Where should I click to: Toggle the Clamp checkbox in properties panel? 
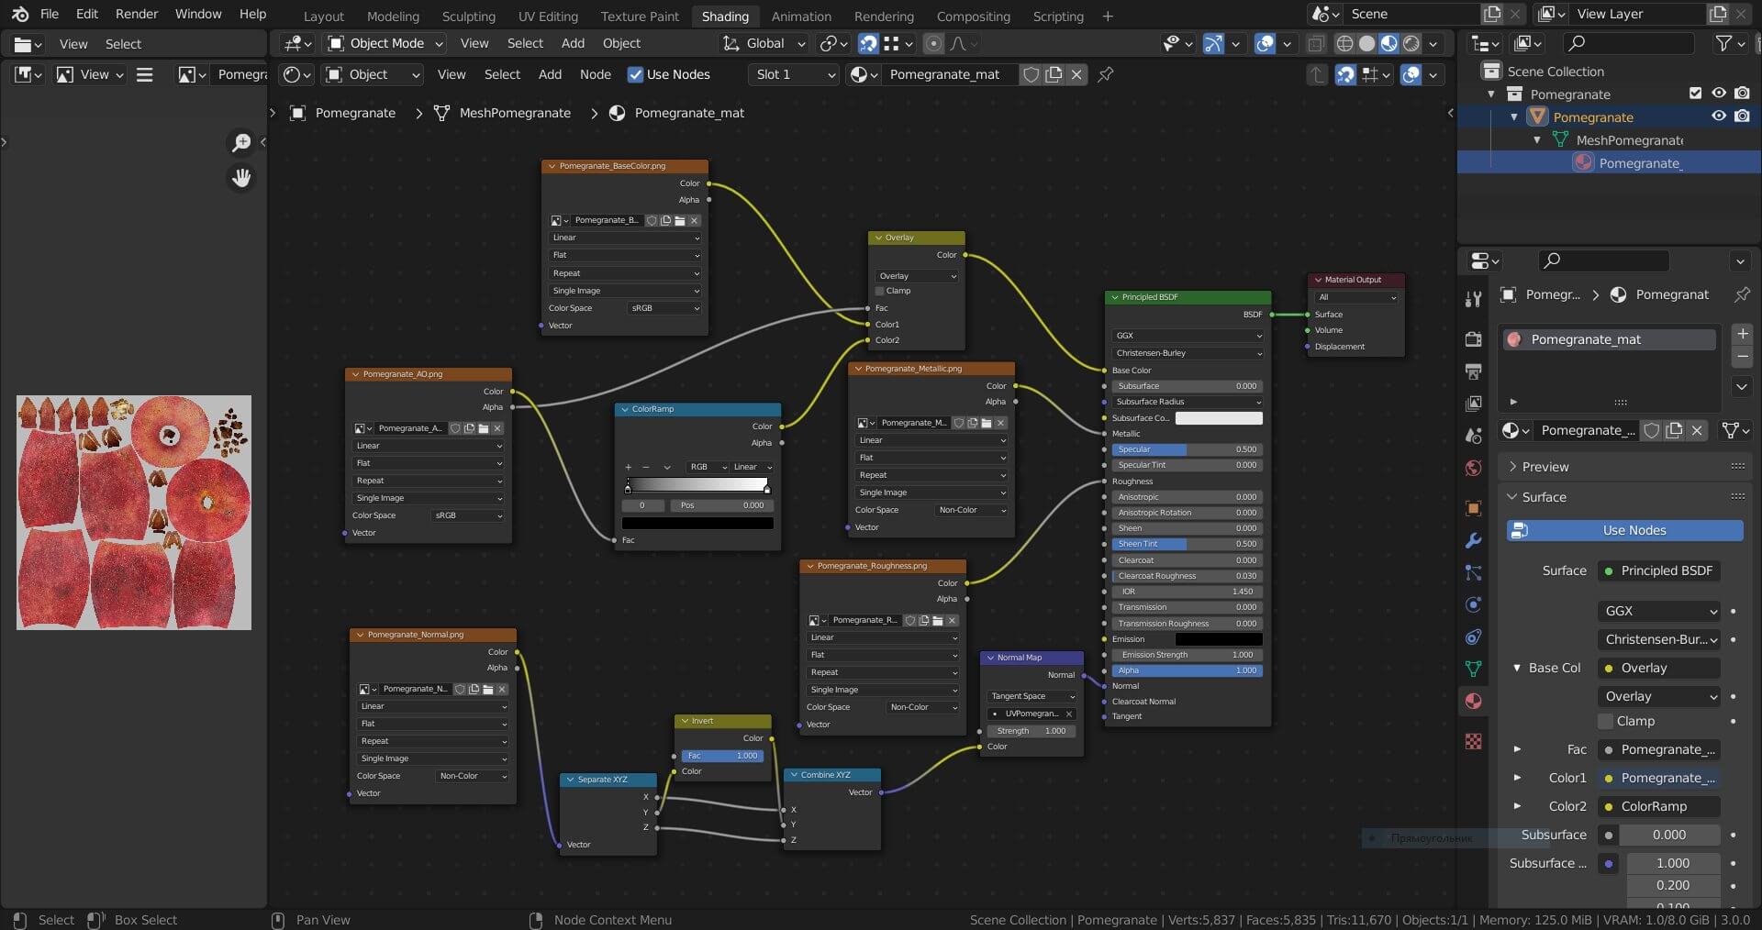click(x=1606, y=722)
